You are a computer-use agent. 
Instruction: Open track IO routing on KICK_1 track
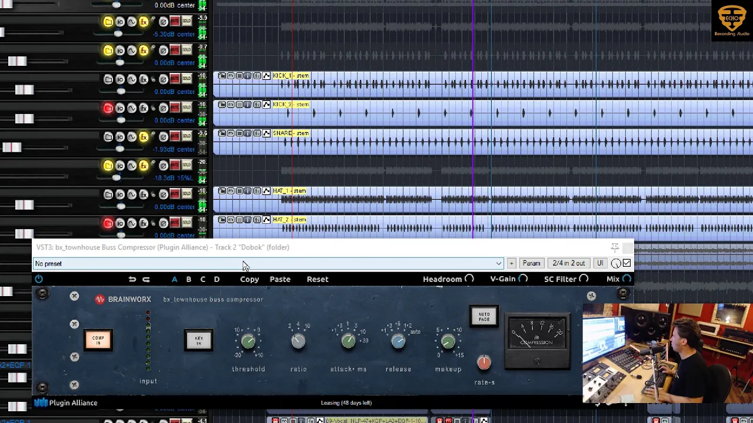click(120, 79)
